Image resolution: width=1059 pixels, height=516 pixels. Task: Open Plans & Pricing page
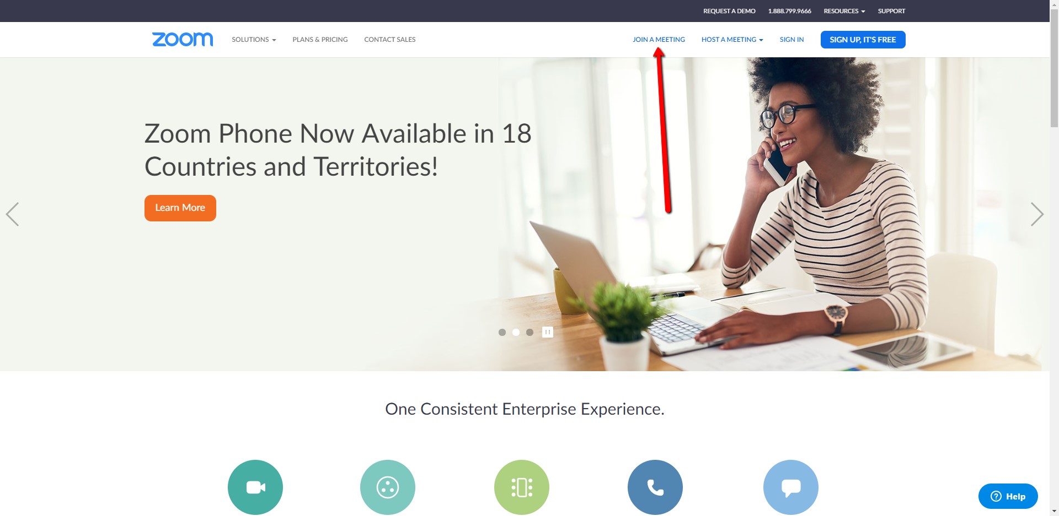[320, 40]
